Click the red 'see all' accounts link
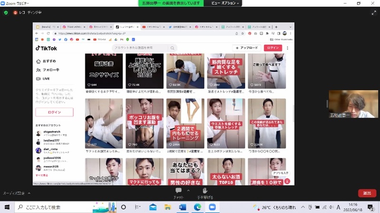Viewport: 380px width, 213px height. click(42, 175)
